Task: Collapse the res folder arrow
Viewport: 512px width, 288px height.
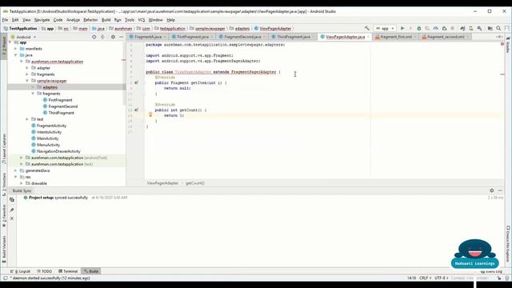Action: click(x=16, y=177)
